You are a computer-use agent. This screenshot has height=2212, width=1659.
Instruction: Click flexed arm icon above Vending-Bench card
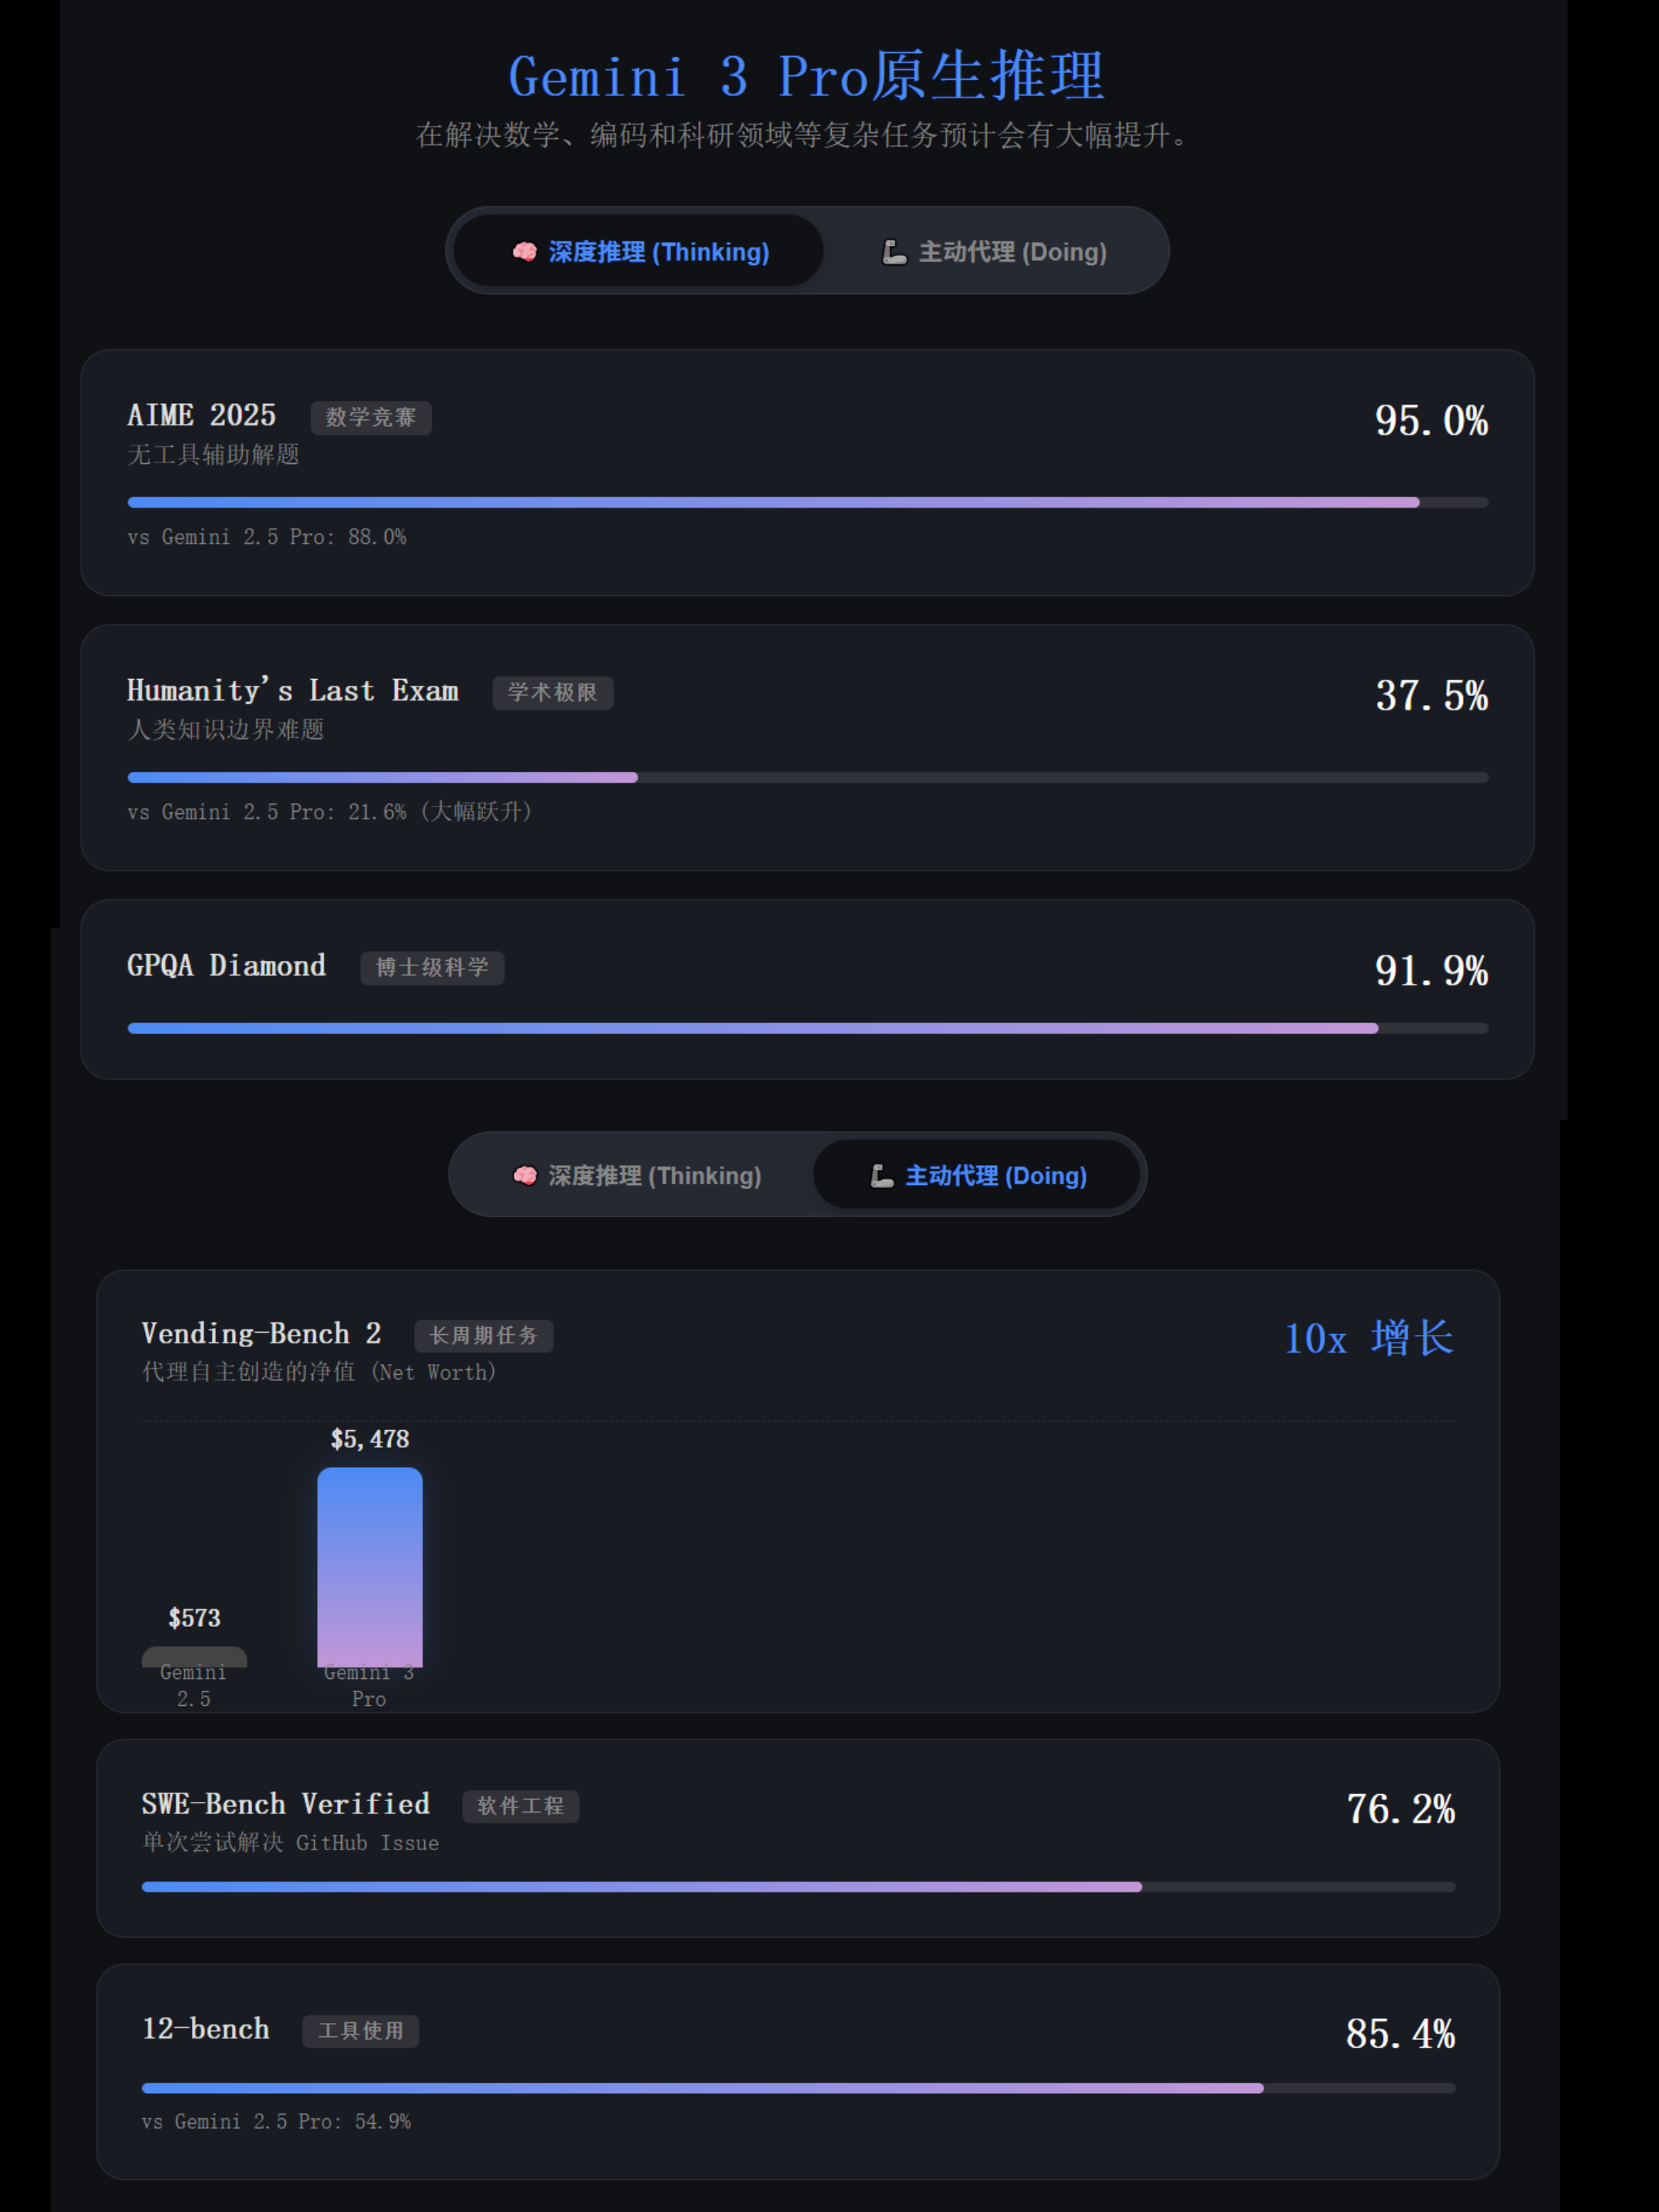click(x=881, y=1176)
